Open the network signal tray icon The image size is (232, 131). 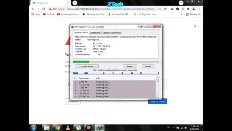click(x=182, y=128)
